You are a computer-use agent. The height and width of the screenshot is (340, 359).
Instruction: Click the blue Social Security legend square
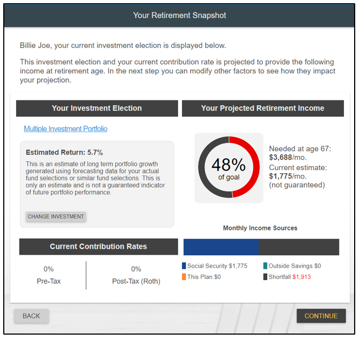click(x=184, y=266)
